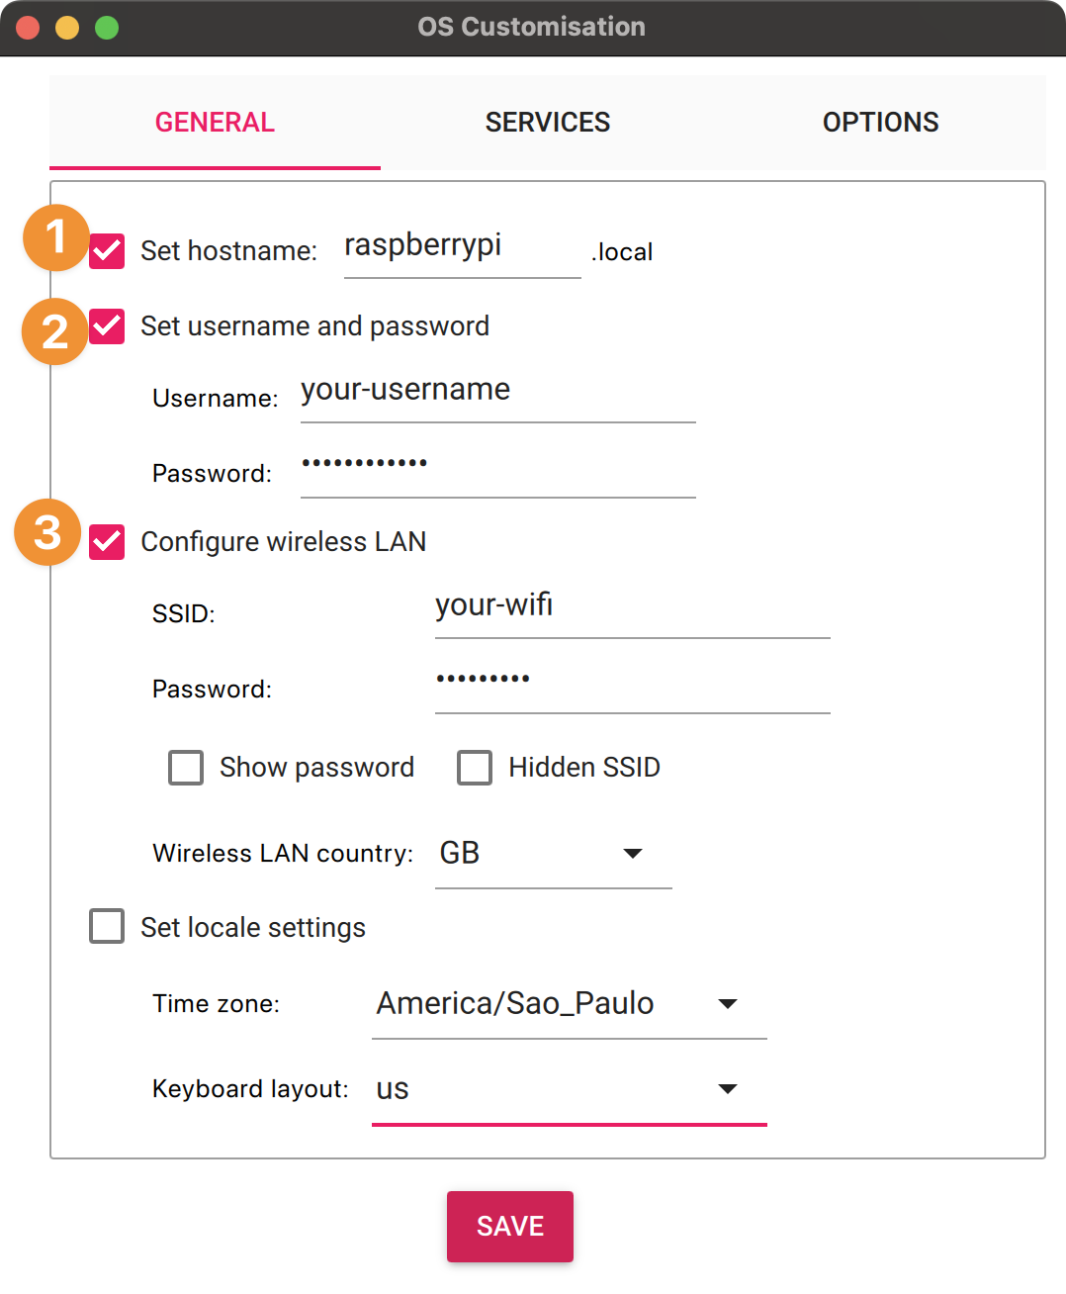
Task: Switch to the SERVICES tab
Action: click(547, 122)
